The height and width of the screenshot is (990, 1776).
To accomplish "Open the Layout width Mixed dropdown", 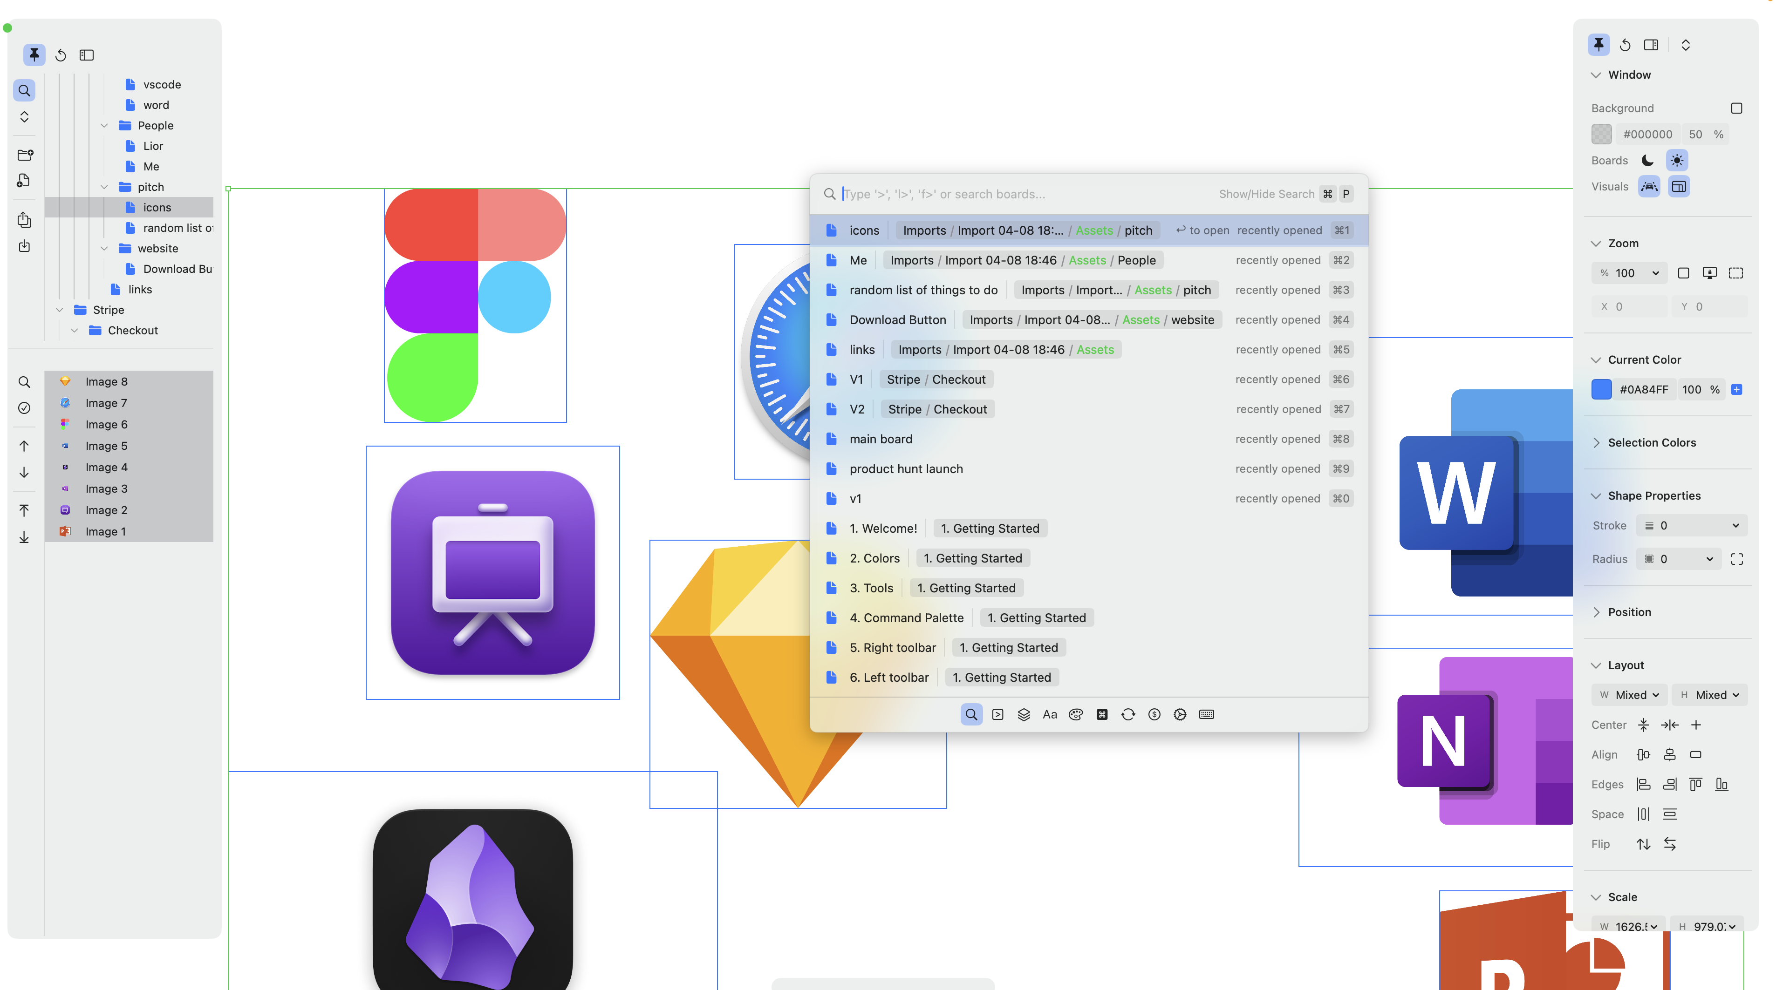I will coord(1629,695).
